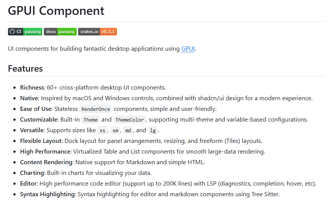
Task: Click the xs size code label
Action: click(x=103, y=131)
